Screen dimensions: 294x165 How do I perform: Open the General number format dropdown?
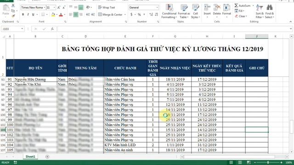tap(157, 7)
